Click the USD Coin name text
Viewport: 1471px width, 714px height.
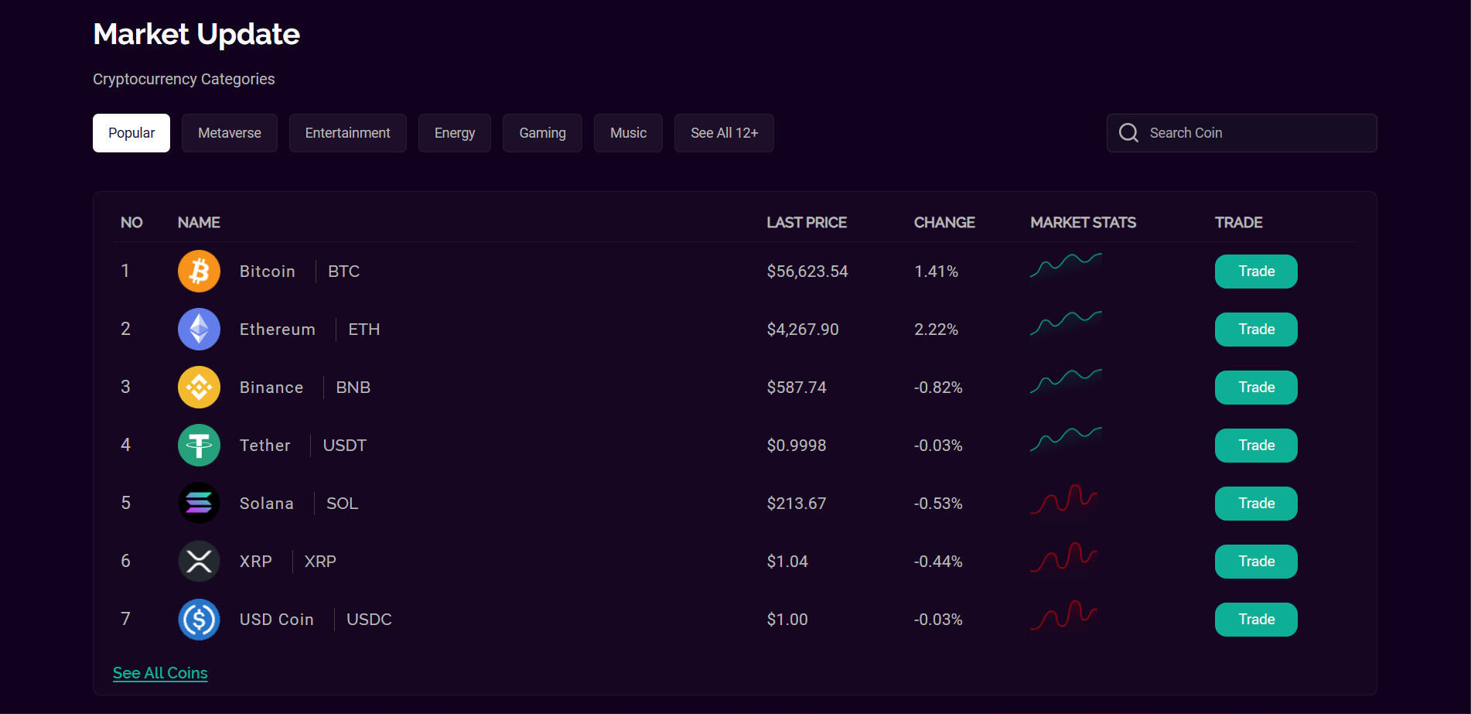click(x=277, y=620)
